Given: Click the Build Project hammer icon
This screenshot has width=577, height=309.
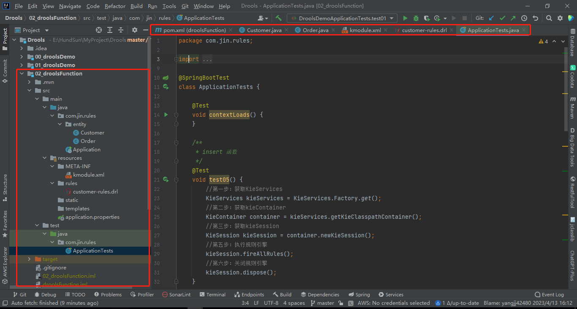Looking at the screenshot, I should (x=278, y=18).
